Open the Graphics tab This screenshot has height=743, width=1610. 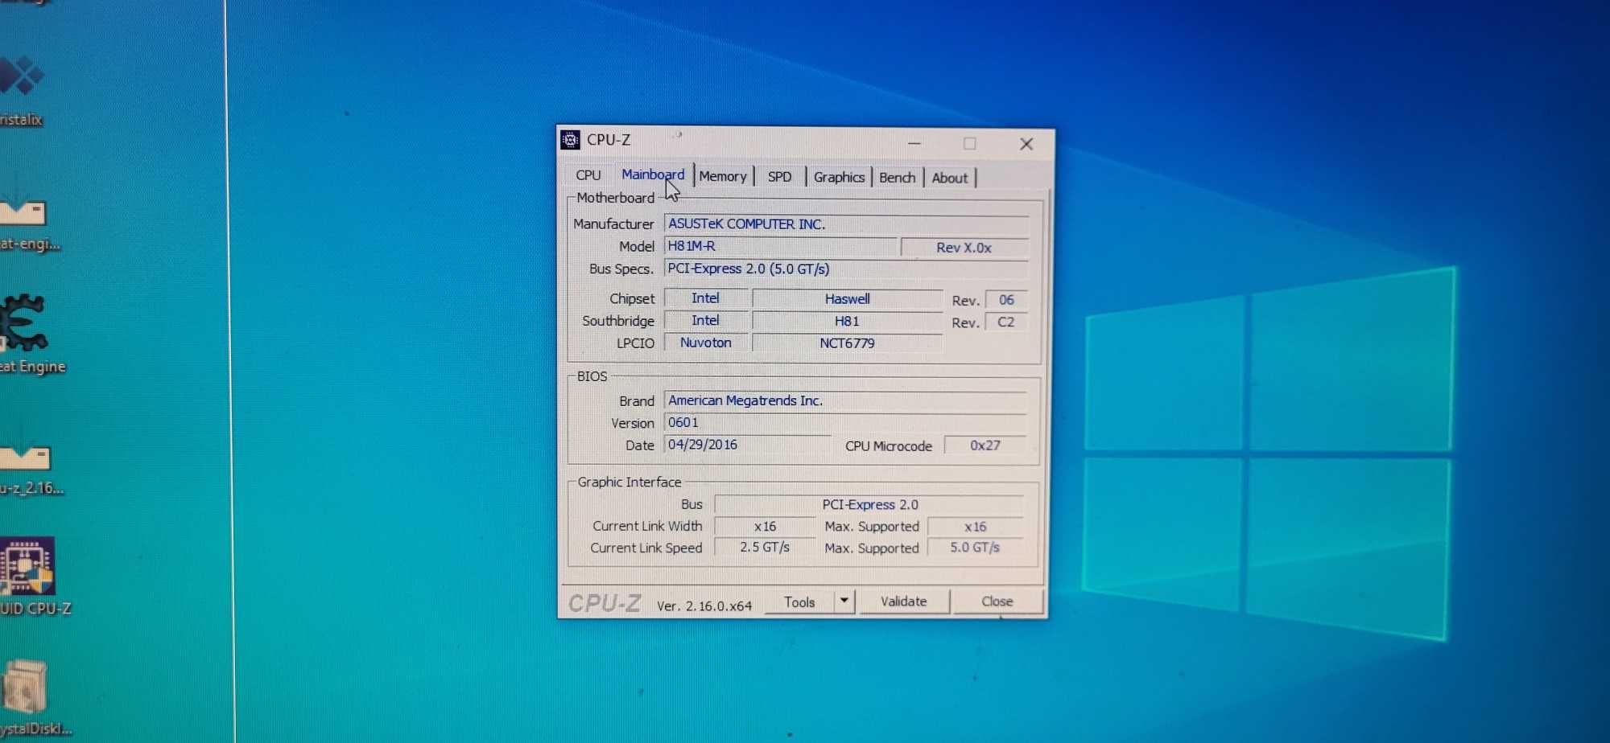[839, 177]
